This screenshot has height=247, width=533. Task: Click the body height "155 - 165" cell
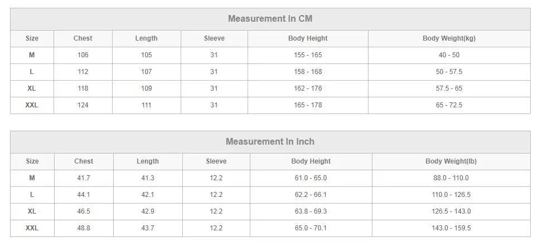pos(308,55)
